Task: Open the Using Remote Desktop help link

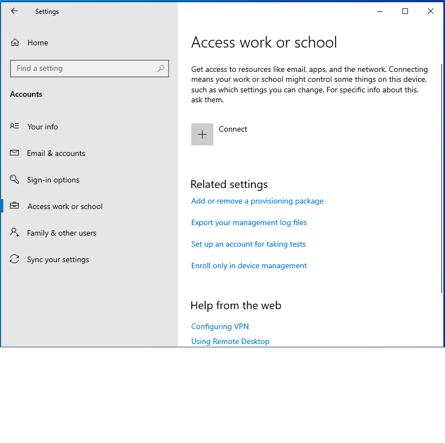Action: pyautogui.click(x=230, y=341)
